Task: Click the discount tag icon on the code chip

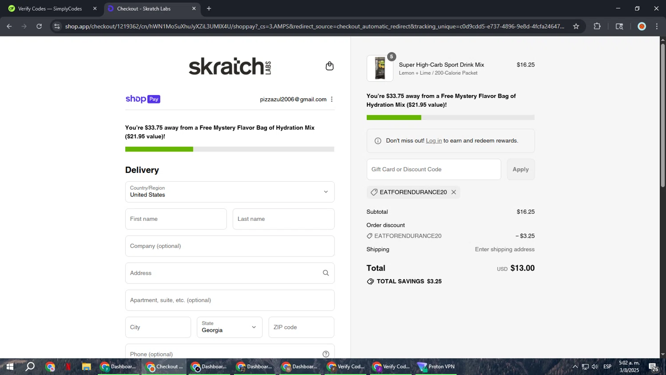Action: pyautogui.click(x=374, y=192)
